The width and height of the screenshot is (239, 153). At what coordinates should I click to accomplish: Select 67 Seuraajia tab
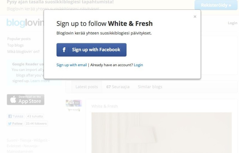(x=118, y=87)
